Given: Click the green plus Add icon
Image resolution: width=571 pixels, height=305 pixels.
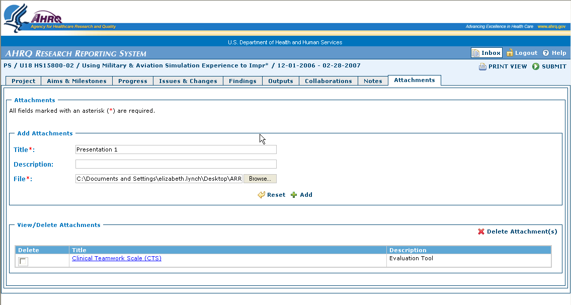Looking at the screenshot, I should click(294, 195).
